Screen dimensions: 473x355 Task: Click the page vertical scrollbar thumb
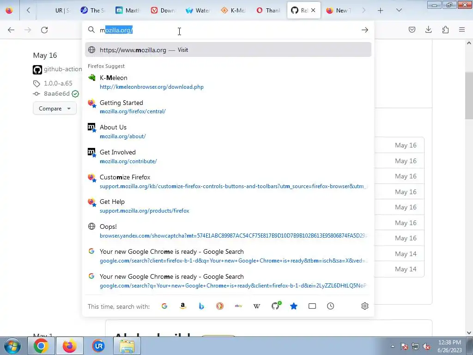[469, 96]
